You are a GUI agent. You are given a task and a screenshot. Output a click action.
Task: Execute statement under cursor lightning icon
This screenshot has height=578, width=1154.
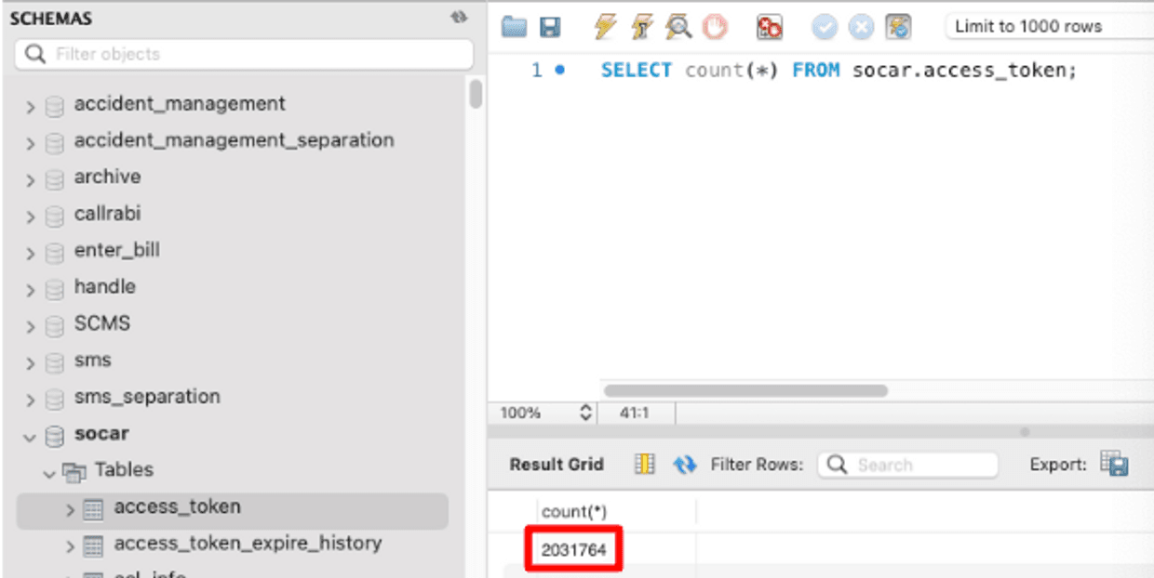pyautogui.click(x=641, y=27)
